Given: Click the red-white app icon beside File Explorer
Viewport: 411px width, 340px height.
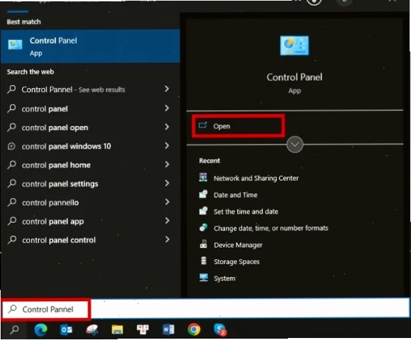Looking at the screenshot, I should (142, 329).
